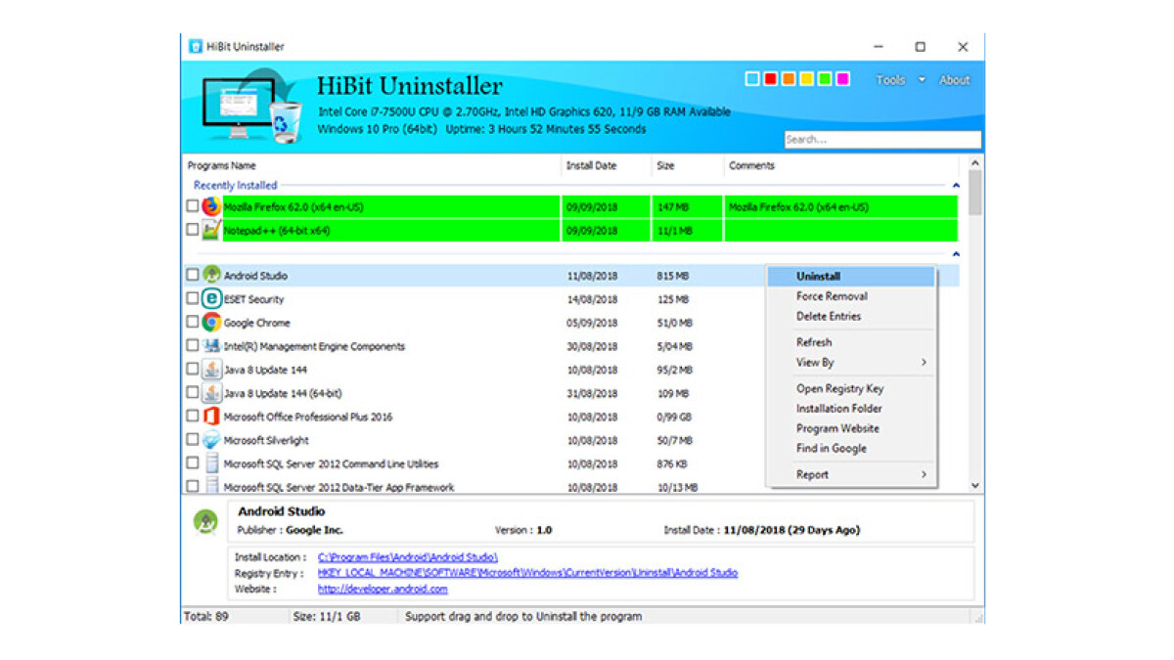Enable the Intel Management Engine Components checkbox

coord(193,346)
